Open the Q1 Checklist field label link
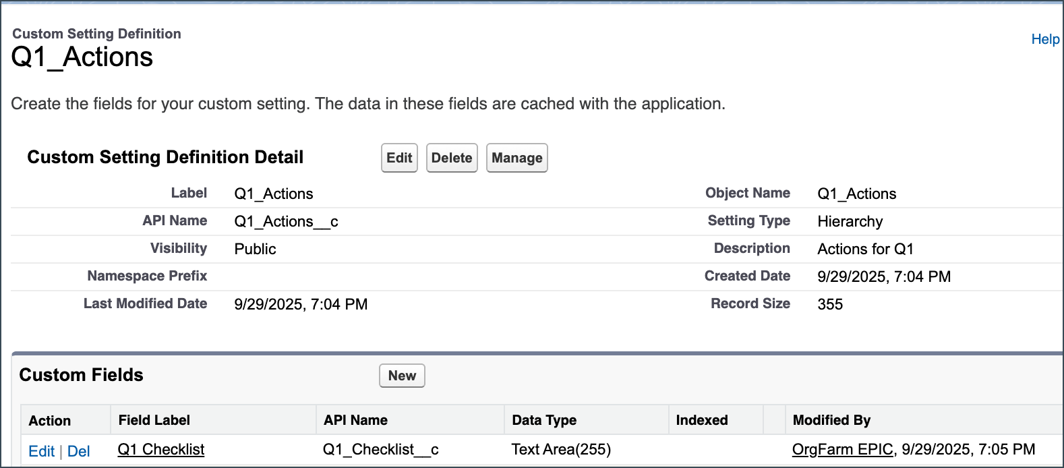Screen dimensions: 1064x468 (161, 450)
